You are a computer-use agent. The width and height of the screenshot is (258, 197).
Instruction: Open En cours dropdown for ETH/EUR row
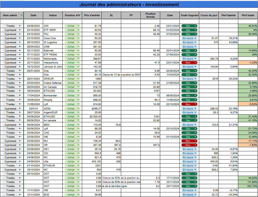195,166
